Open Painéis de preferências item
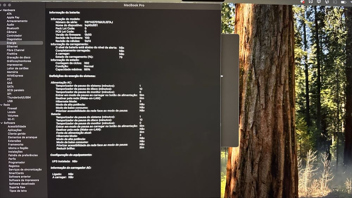 (x=23, y=155)
